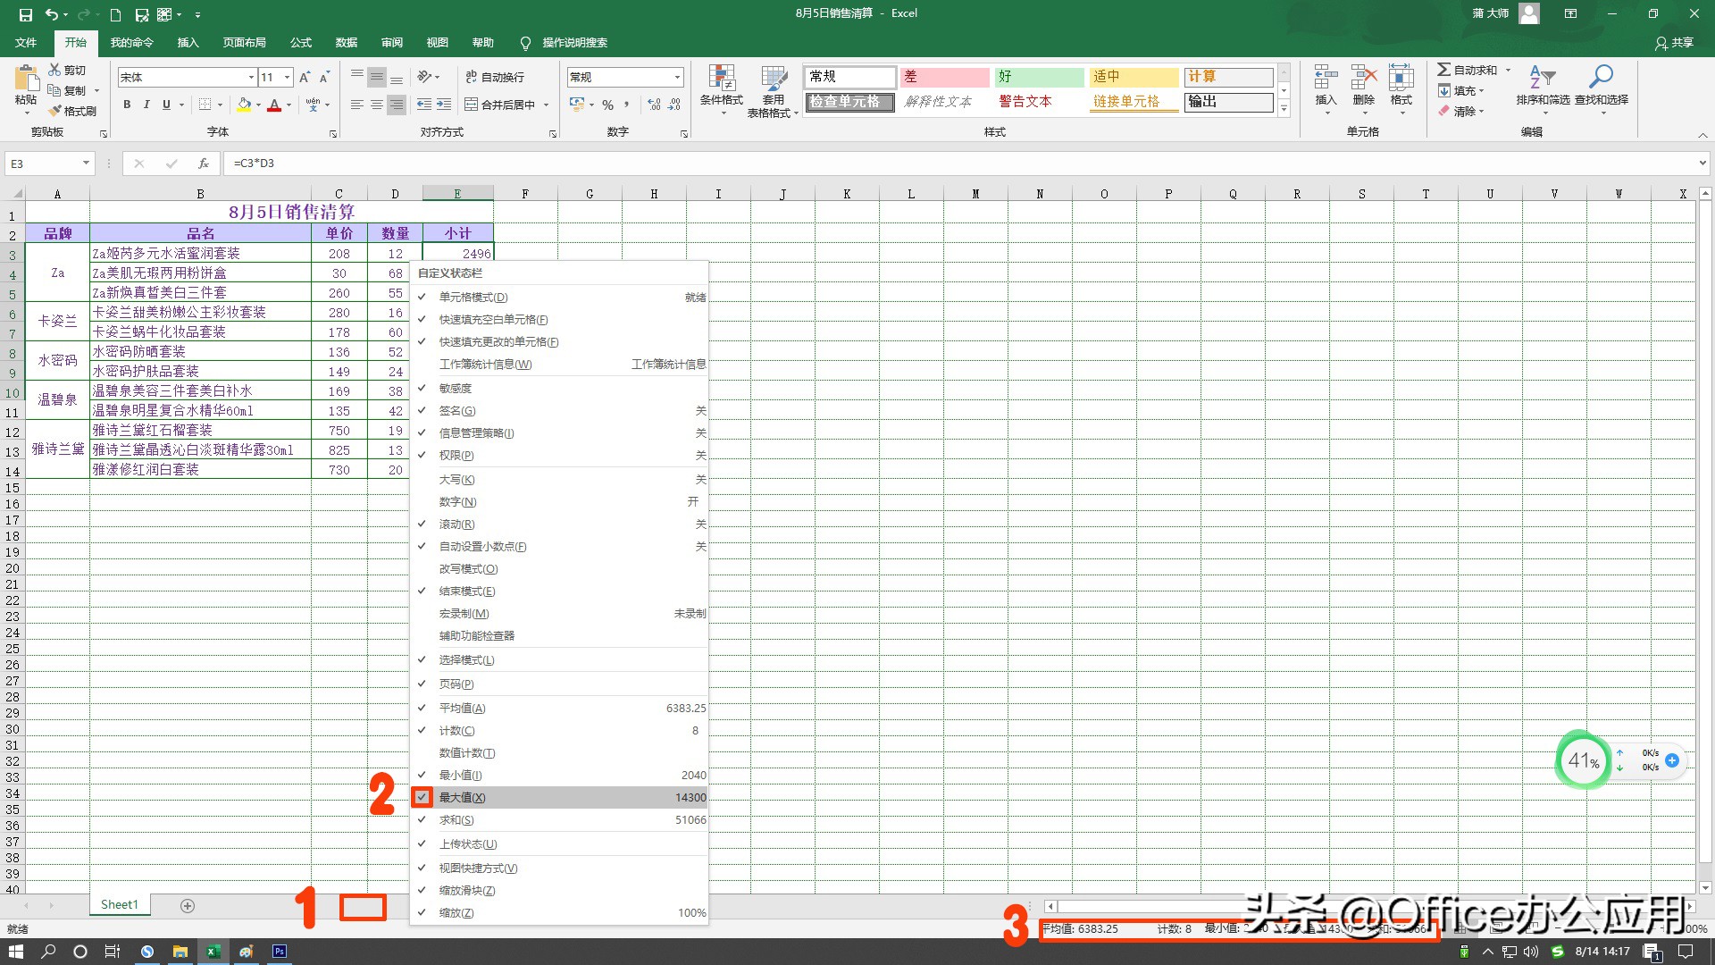Viewport: 1715px width, 965px height.
Task: Switch to the 插入 ribbon tab
Action: [188, 43]
